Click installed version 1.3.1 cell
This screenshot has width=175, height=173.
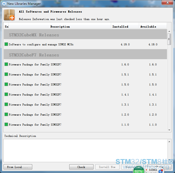coord(125,105)
